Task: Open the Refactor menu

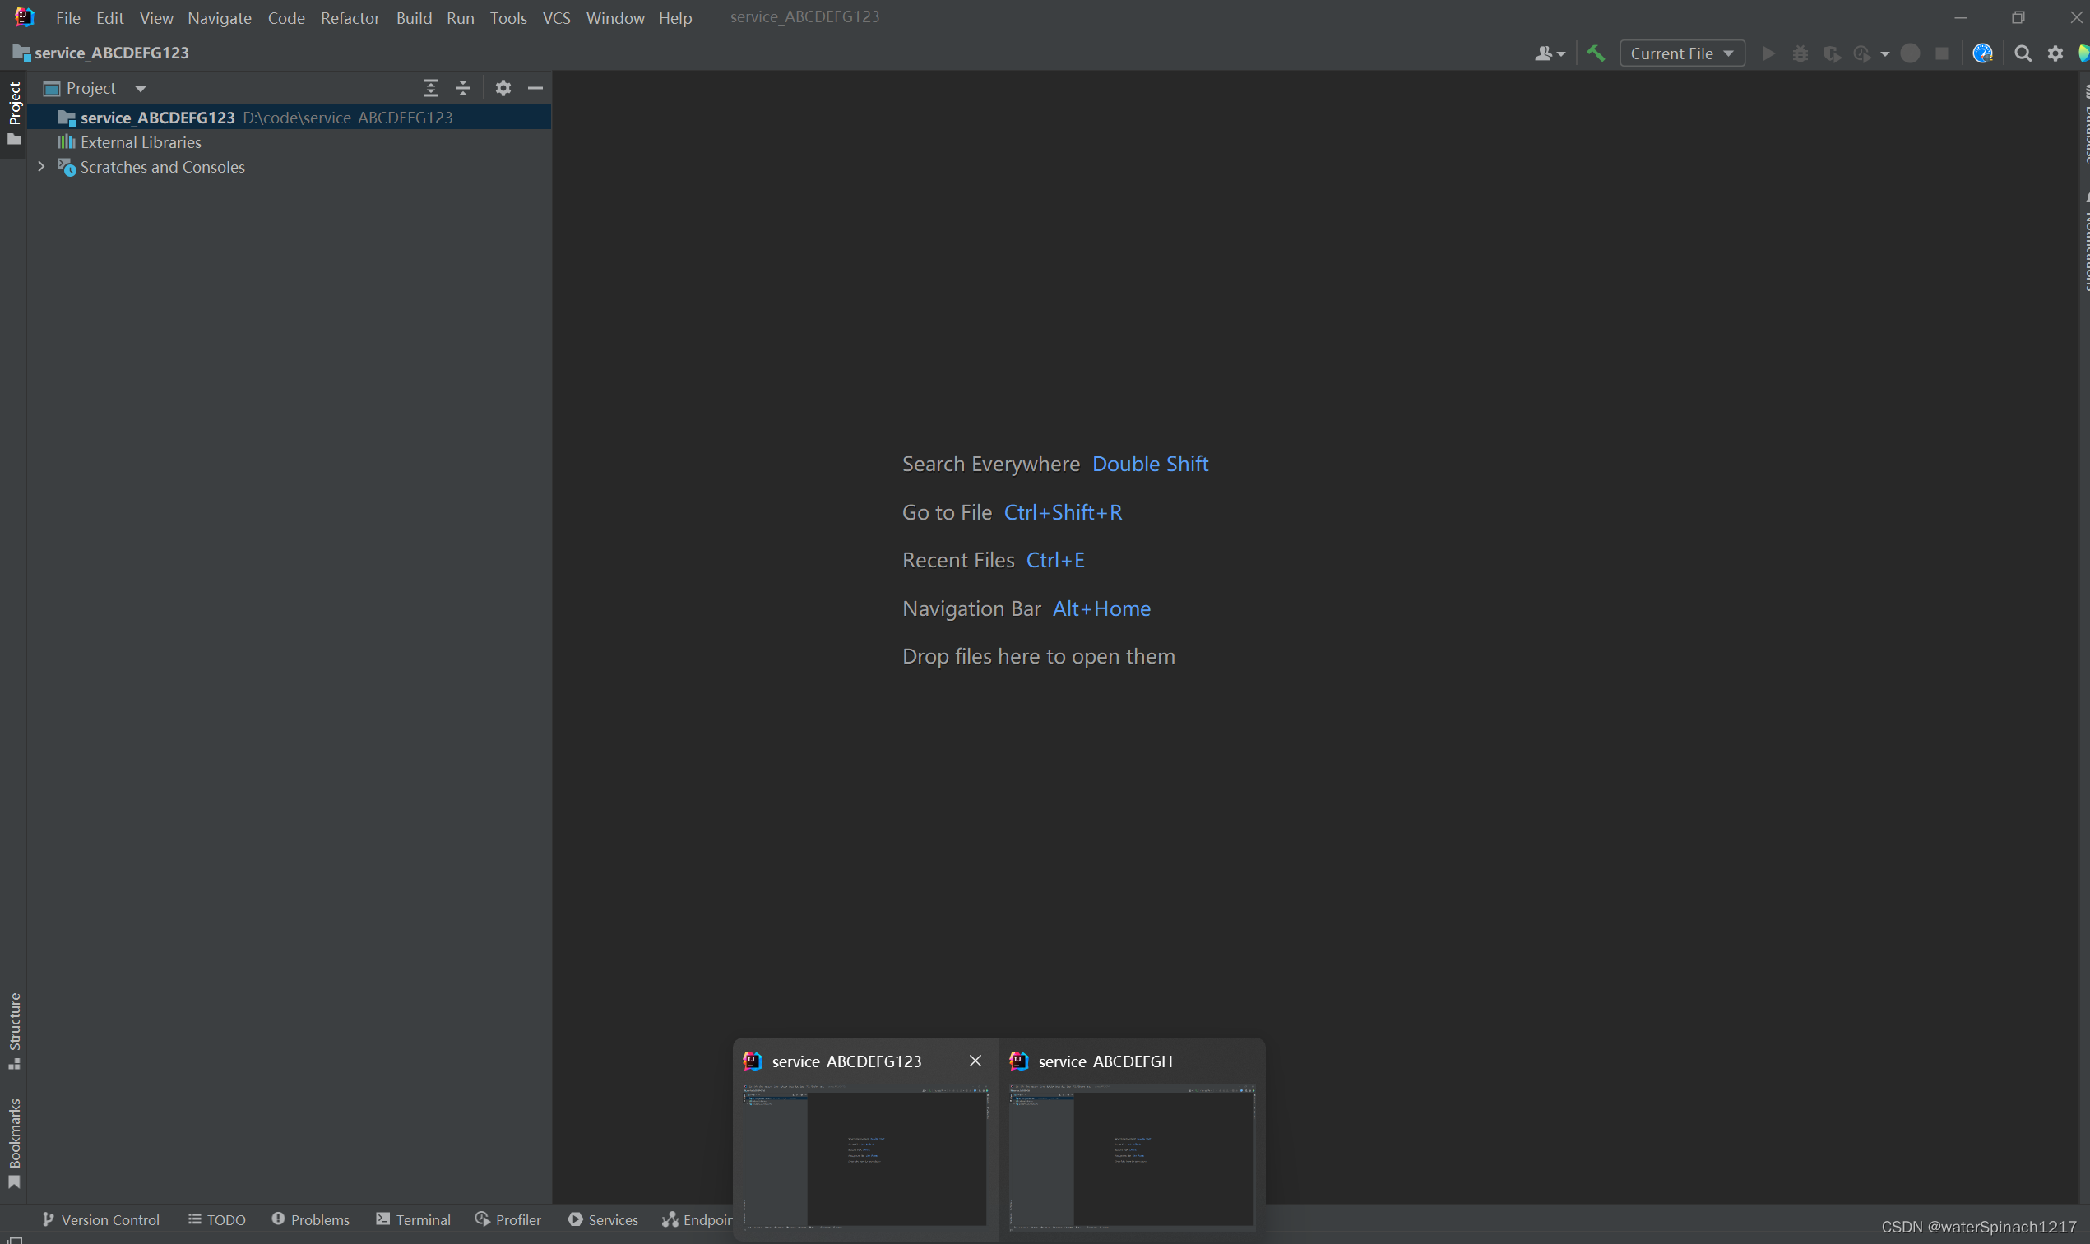Action: tap(350, 17)
